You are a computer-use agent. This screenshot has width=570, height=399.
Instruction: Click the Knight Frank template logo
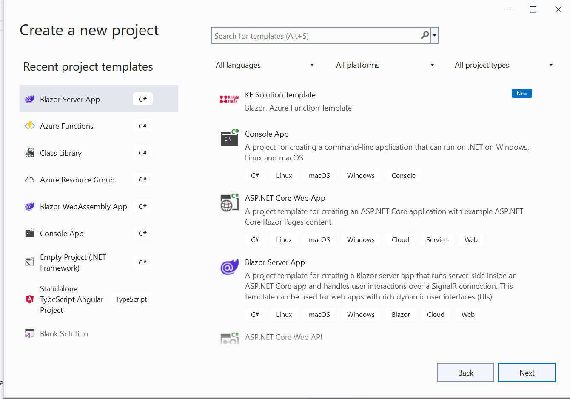(229, 99)
